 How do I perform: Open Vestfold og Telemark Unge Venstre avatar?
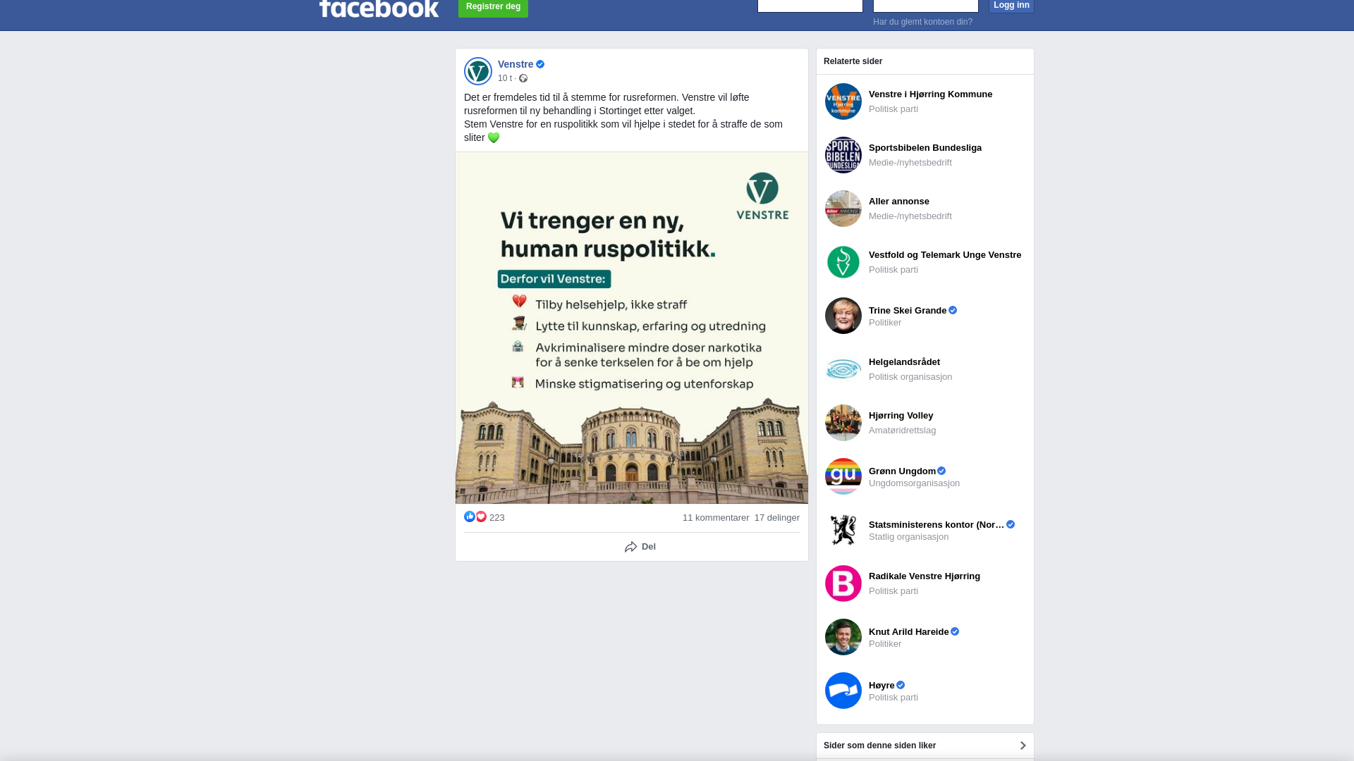(x=843, y=262)
